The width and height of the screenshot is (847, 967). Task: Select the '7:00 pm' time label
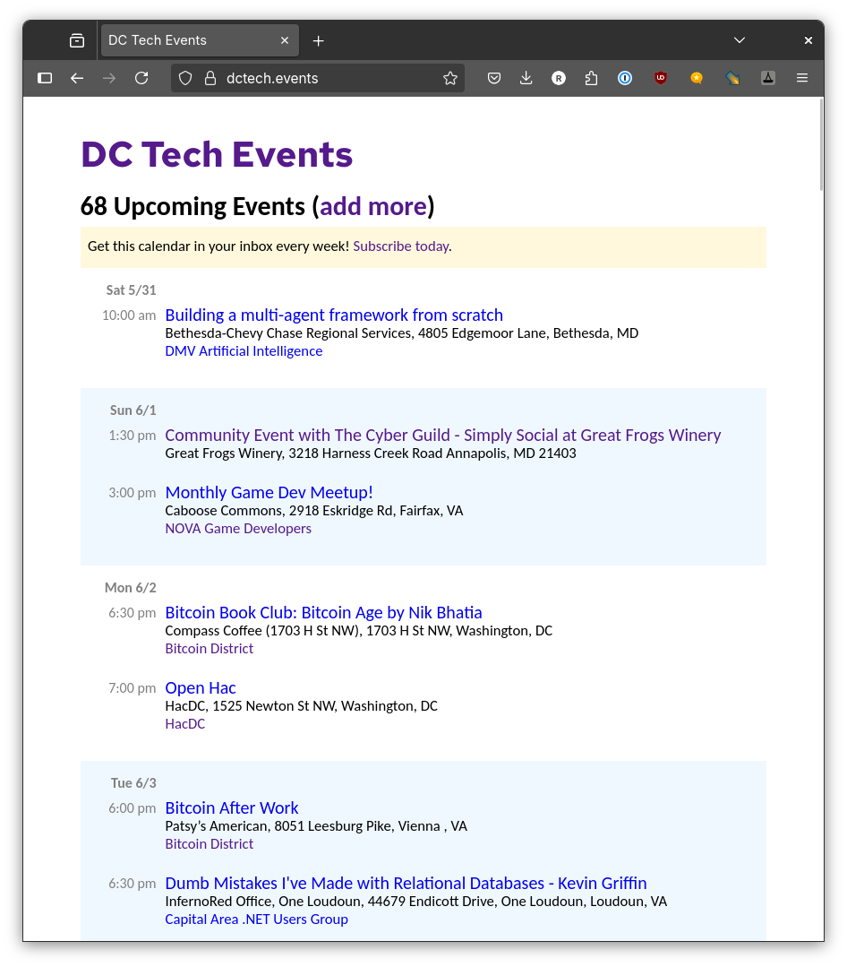132,689
